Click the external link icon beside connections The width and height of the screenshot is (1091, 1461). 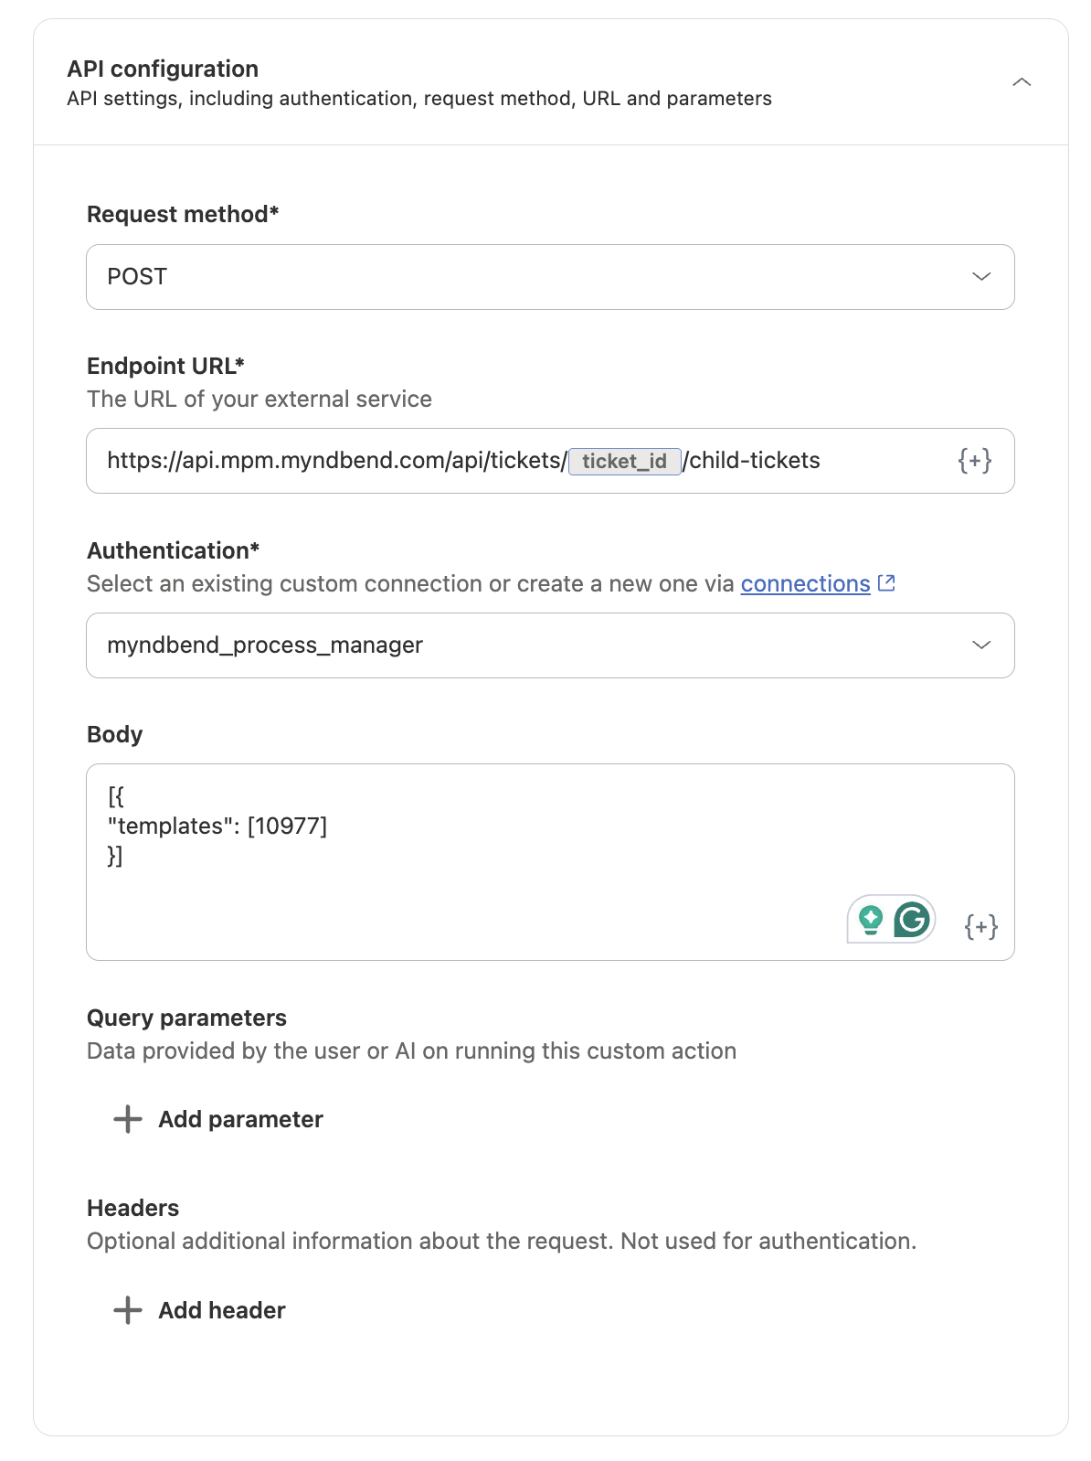(886, 582)
